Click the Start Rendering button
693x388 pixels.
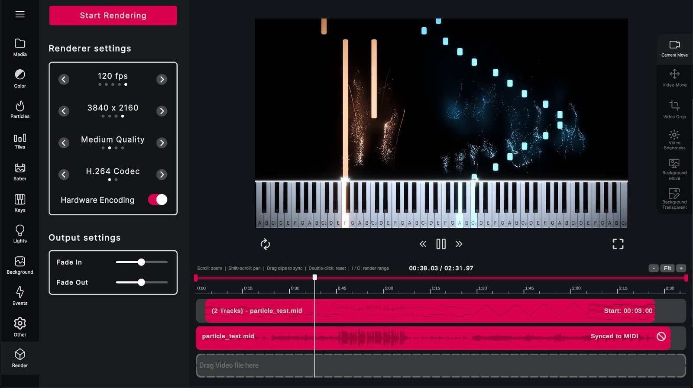point(113,16)
